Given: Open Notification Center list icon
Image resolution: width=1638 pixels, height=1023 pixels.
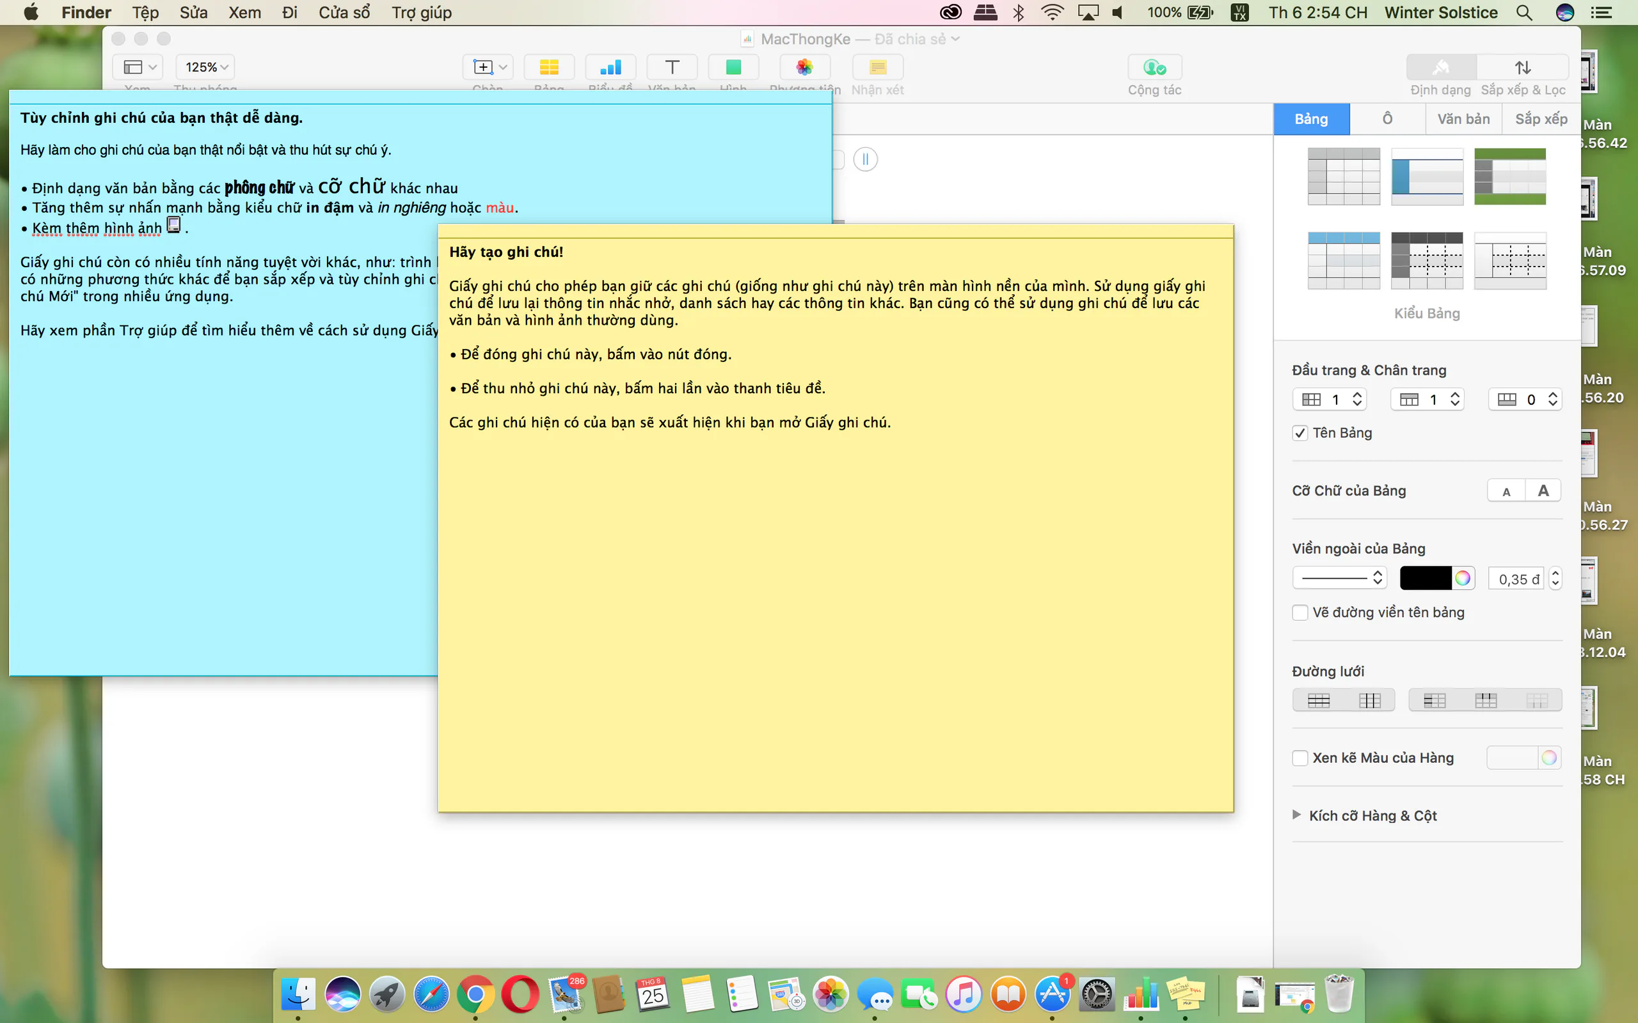Looking at the screenshot, I should 1601,12.
